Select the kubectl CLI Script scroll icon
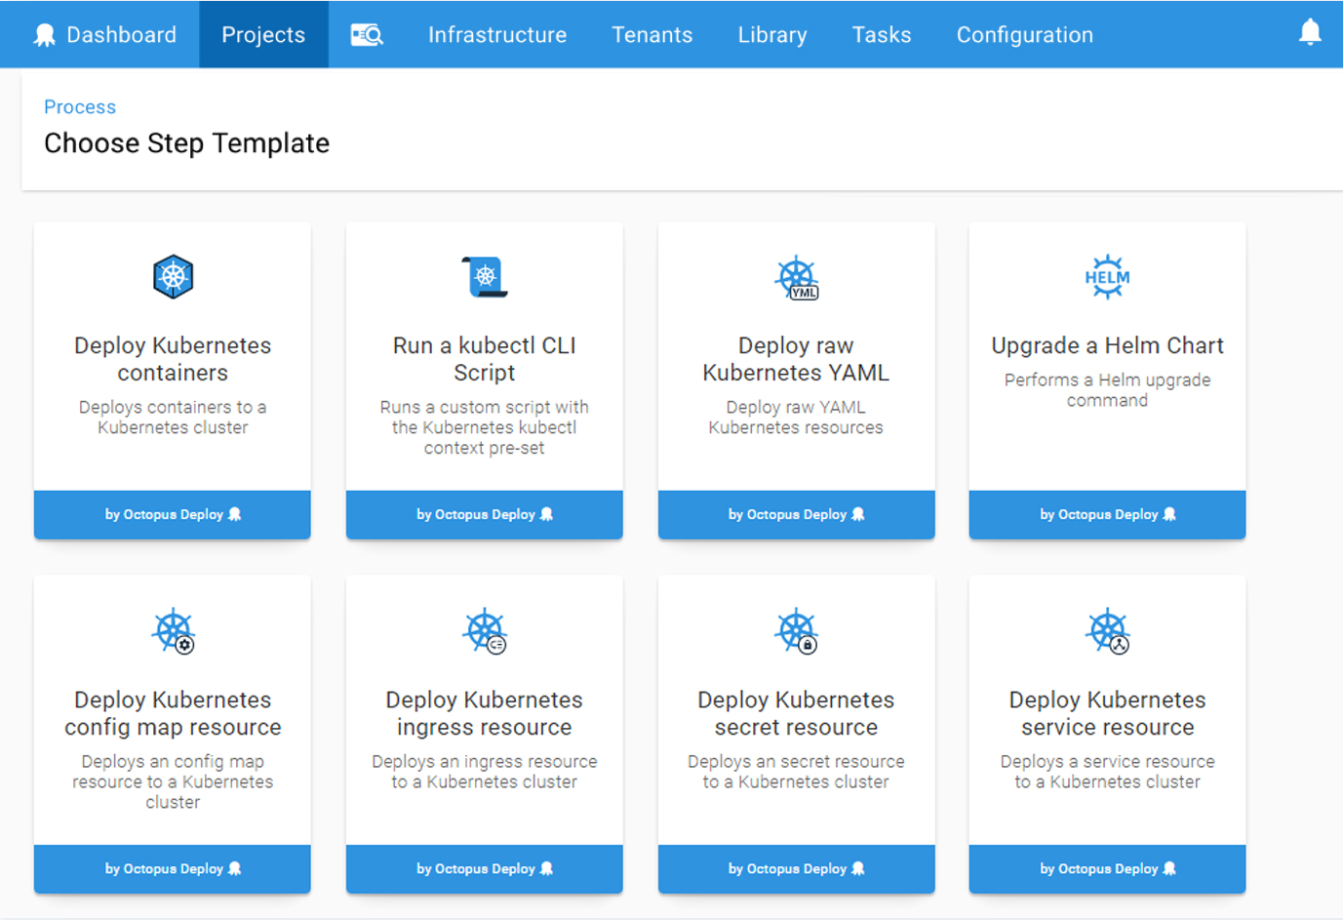Viewport: 1343px width, 920px height. (x=485, y=277)
